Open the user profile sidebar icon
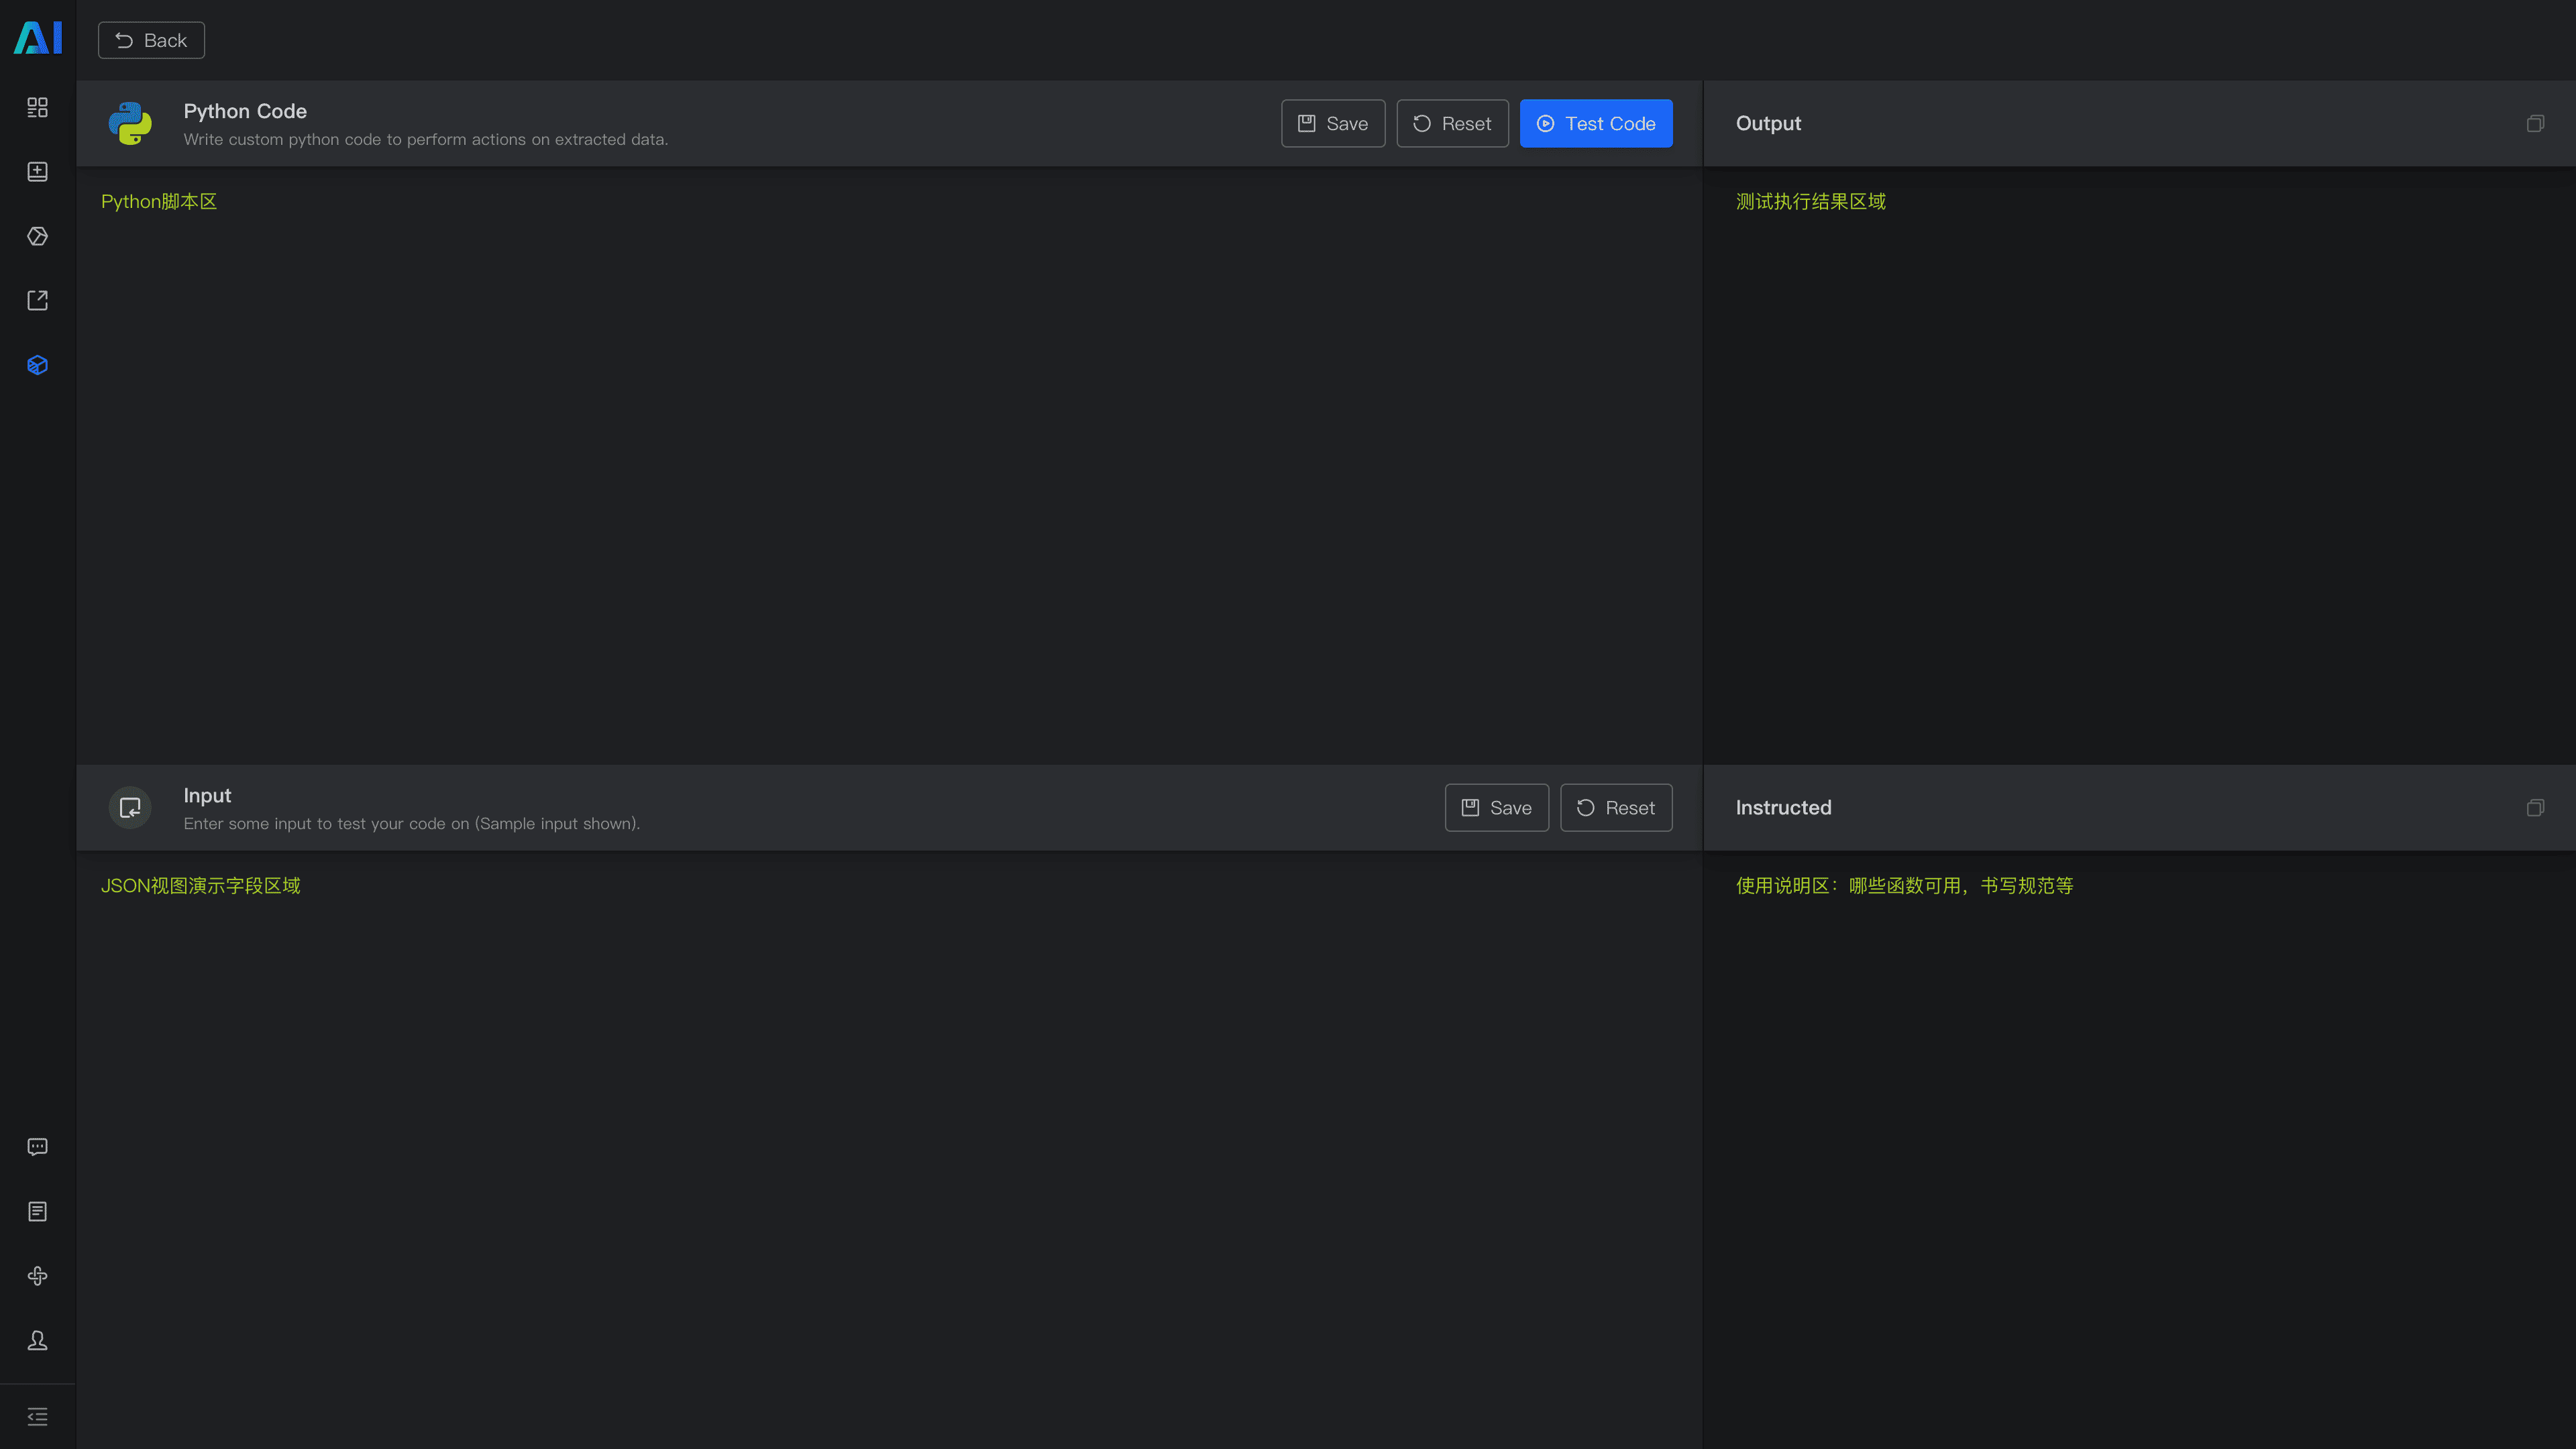This screenshot has height=1449, width=2576. pyautogui.click(x=38, y=1340)
